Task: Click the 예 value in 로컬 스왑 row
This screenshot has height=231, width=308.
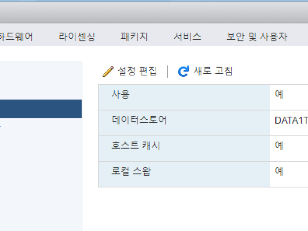Action: coord(279,171)
